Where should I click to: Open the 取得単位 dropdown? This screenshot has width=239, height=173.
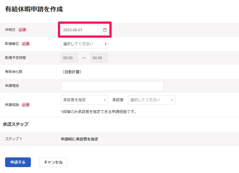(84, 44)
